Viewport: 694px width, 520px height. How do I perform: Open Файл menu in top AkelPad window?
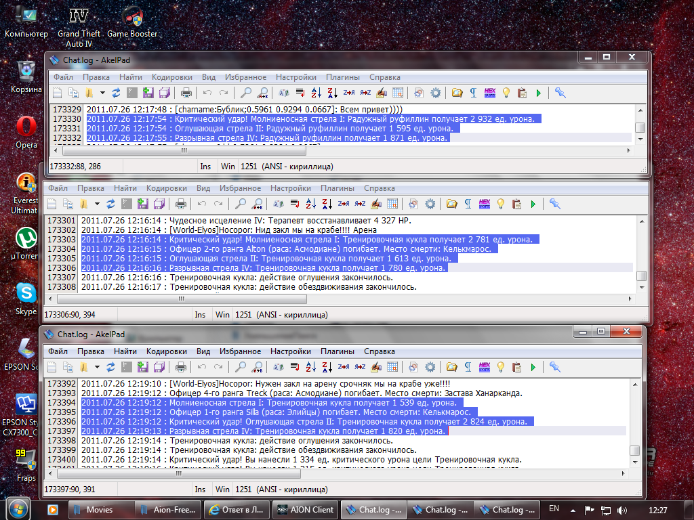coord(63,77)
